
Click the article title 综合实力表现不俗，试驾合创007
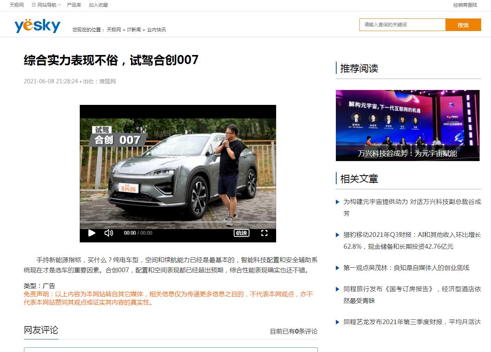pos(111,60)
